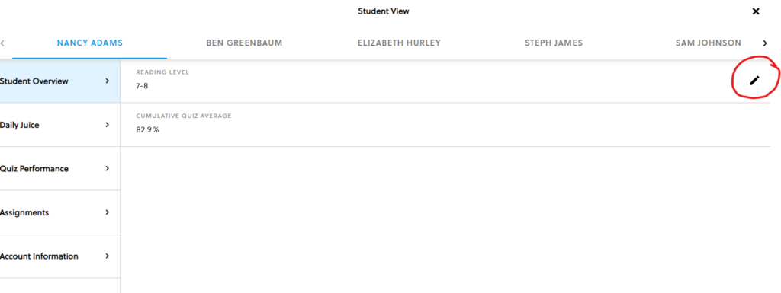The height and width of the screenshot is (293, 781).
Task: Go to the Sam Johnson tab
Action: [709, 43]
